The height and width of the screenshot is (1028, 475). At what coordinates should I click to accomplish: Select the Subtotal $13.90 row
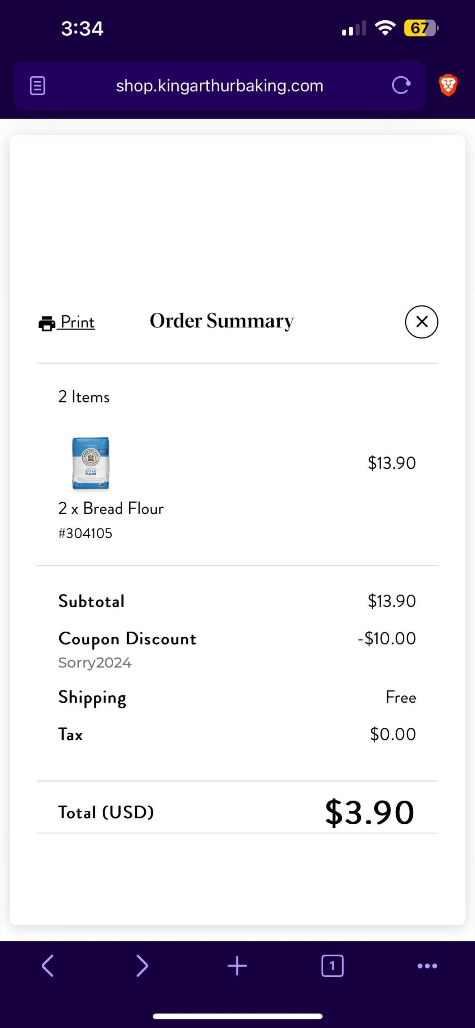point(237,601)
